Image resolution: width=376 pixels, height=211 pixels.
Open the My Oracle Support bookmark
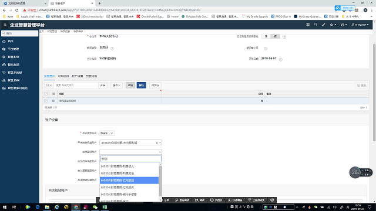click(x=254, y=16)
